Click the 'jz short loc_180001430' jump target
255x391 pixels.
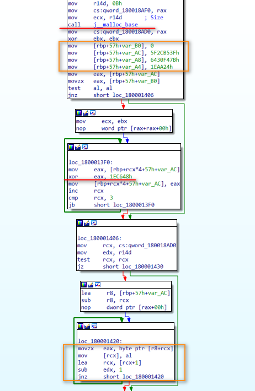click(143, 267)
